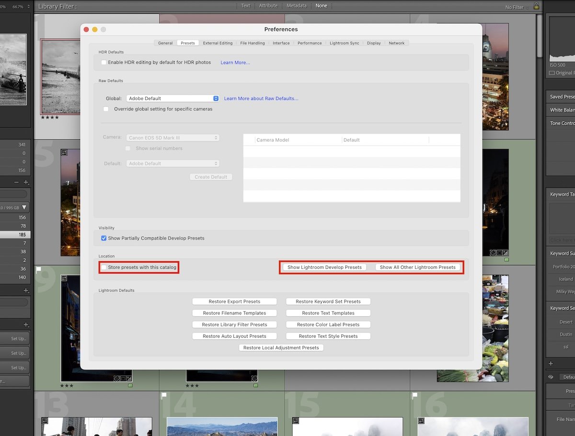
Task: Open the Global raw defaults dropdown
Action: [x=172, y=98]
